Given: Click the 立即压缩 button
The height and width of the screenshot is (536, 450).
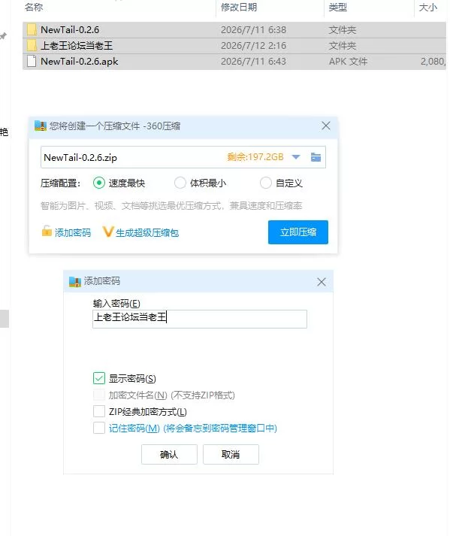Looking at the screenshot, I should click(x=298, y=232).
